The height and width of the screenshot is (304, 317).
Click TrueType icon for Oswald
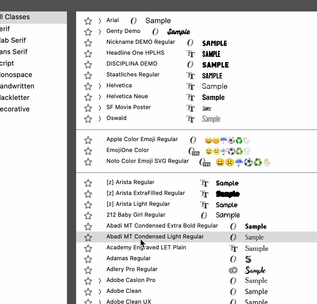(191, 119)
